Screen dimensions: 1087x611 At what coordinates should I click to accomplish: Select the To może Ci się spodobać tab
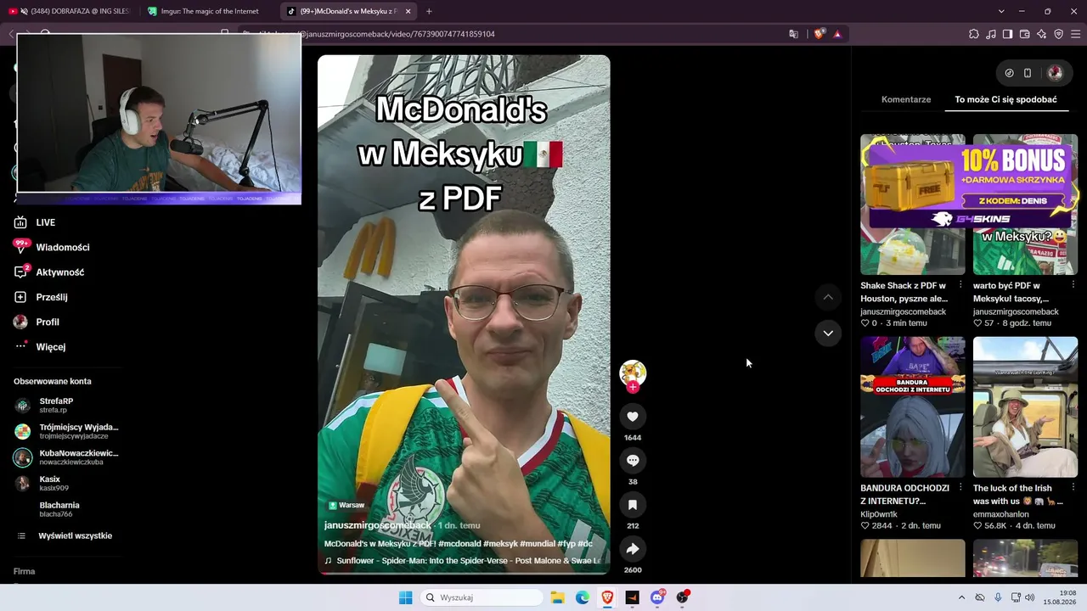[1005, 99]
